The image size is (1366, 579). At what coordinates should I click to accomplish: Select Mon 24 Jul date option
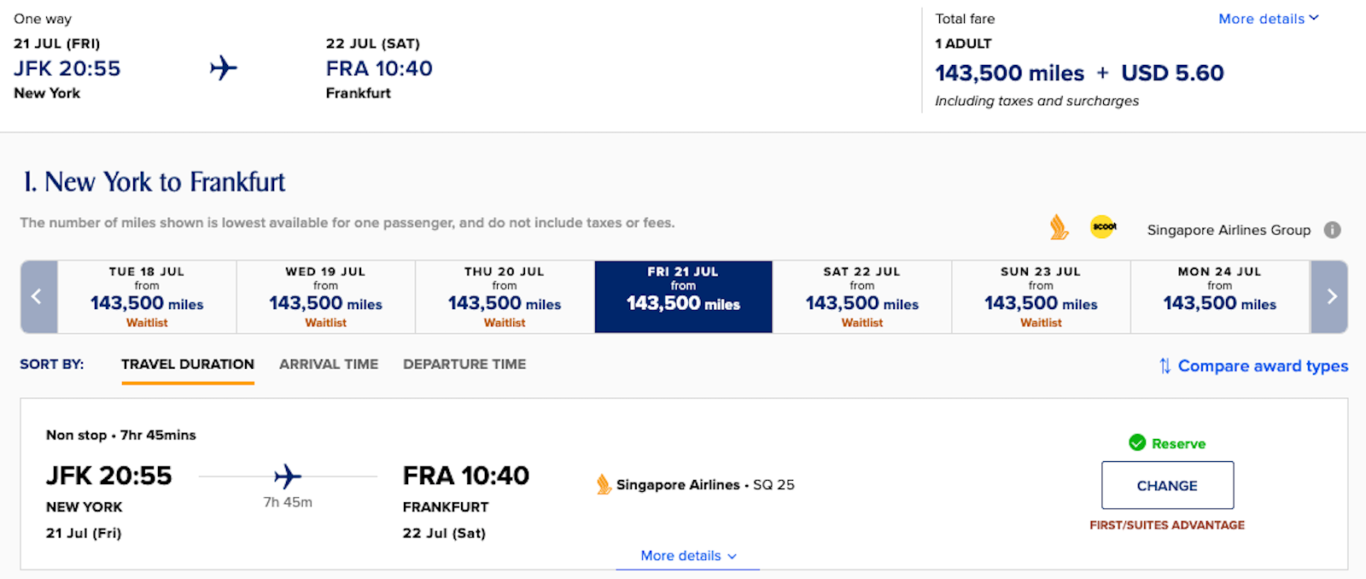(x=1220, y=296)
